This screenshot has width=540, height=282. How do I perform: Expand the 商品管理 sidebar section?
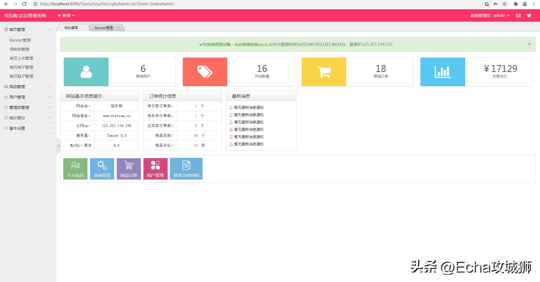[28, 86]
